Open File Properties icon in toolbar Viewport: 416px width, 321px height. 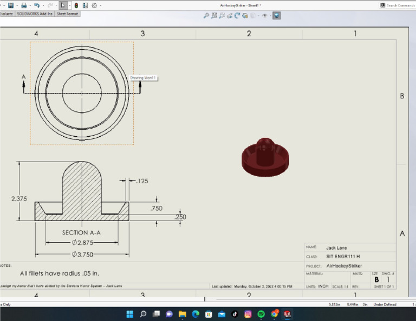click(x=84, y=5)
